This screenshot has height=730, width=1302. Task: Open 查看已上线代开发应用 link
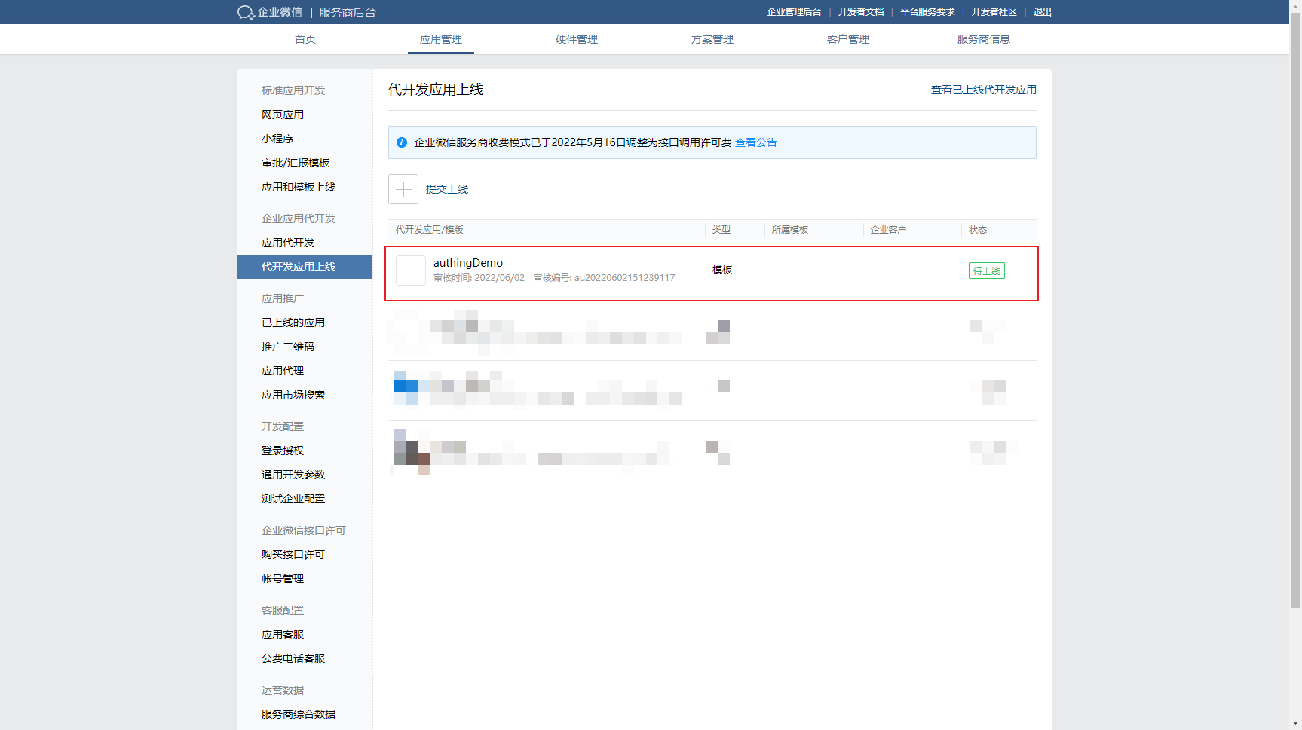point(983,90)
